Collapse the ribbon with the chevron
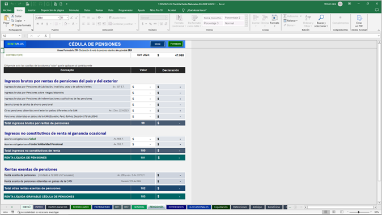 click(x=379, y=30)
